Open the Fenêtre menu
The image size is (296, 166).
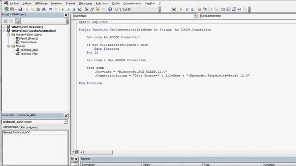click(150, 3)
